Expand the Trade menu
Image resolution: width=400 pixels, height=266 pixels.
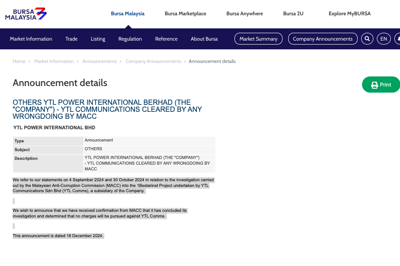point(72,39)
